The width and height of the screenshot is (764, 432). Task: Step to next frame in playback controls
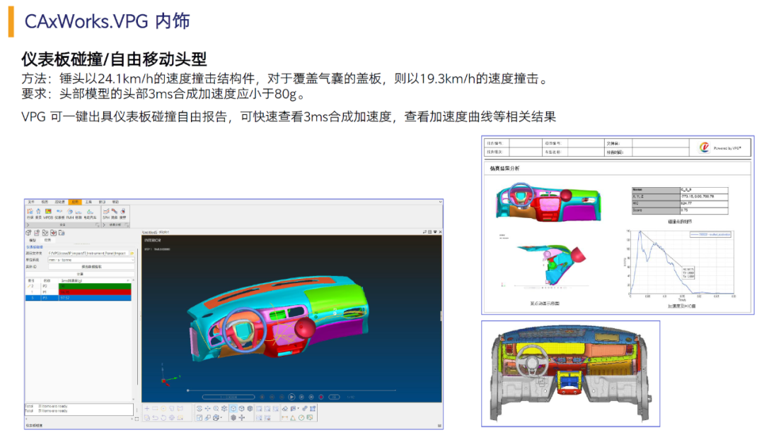coord(301,397)
